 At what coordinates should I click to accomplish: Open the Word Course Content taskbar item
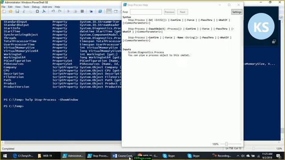coord(122,156)
